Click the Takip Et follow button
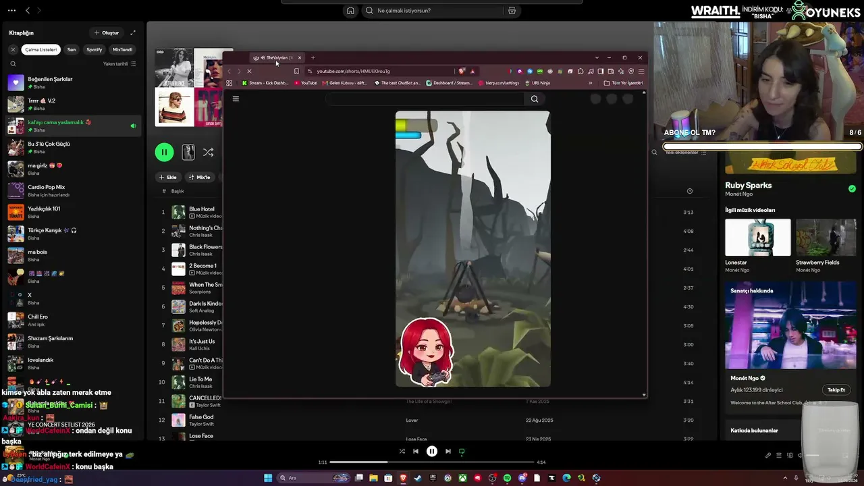864x486 pixels. [x=836, y=390]
